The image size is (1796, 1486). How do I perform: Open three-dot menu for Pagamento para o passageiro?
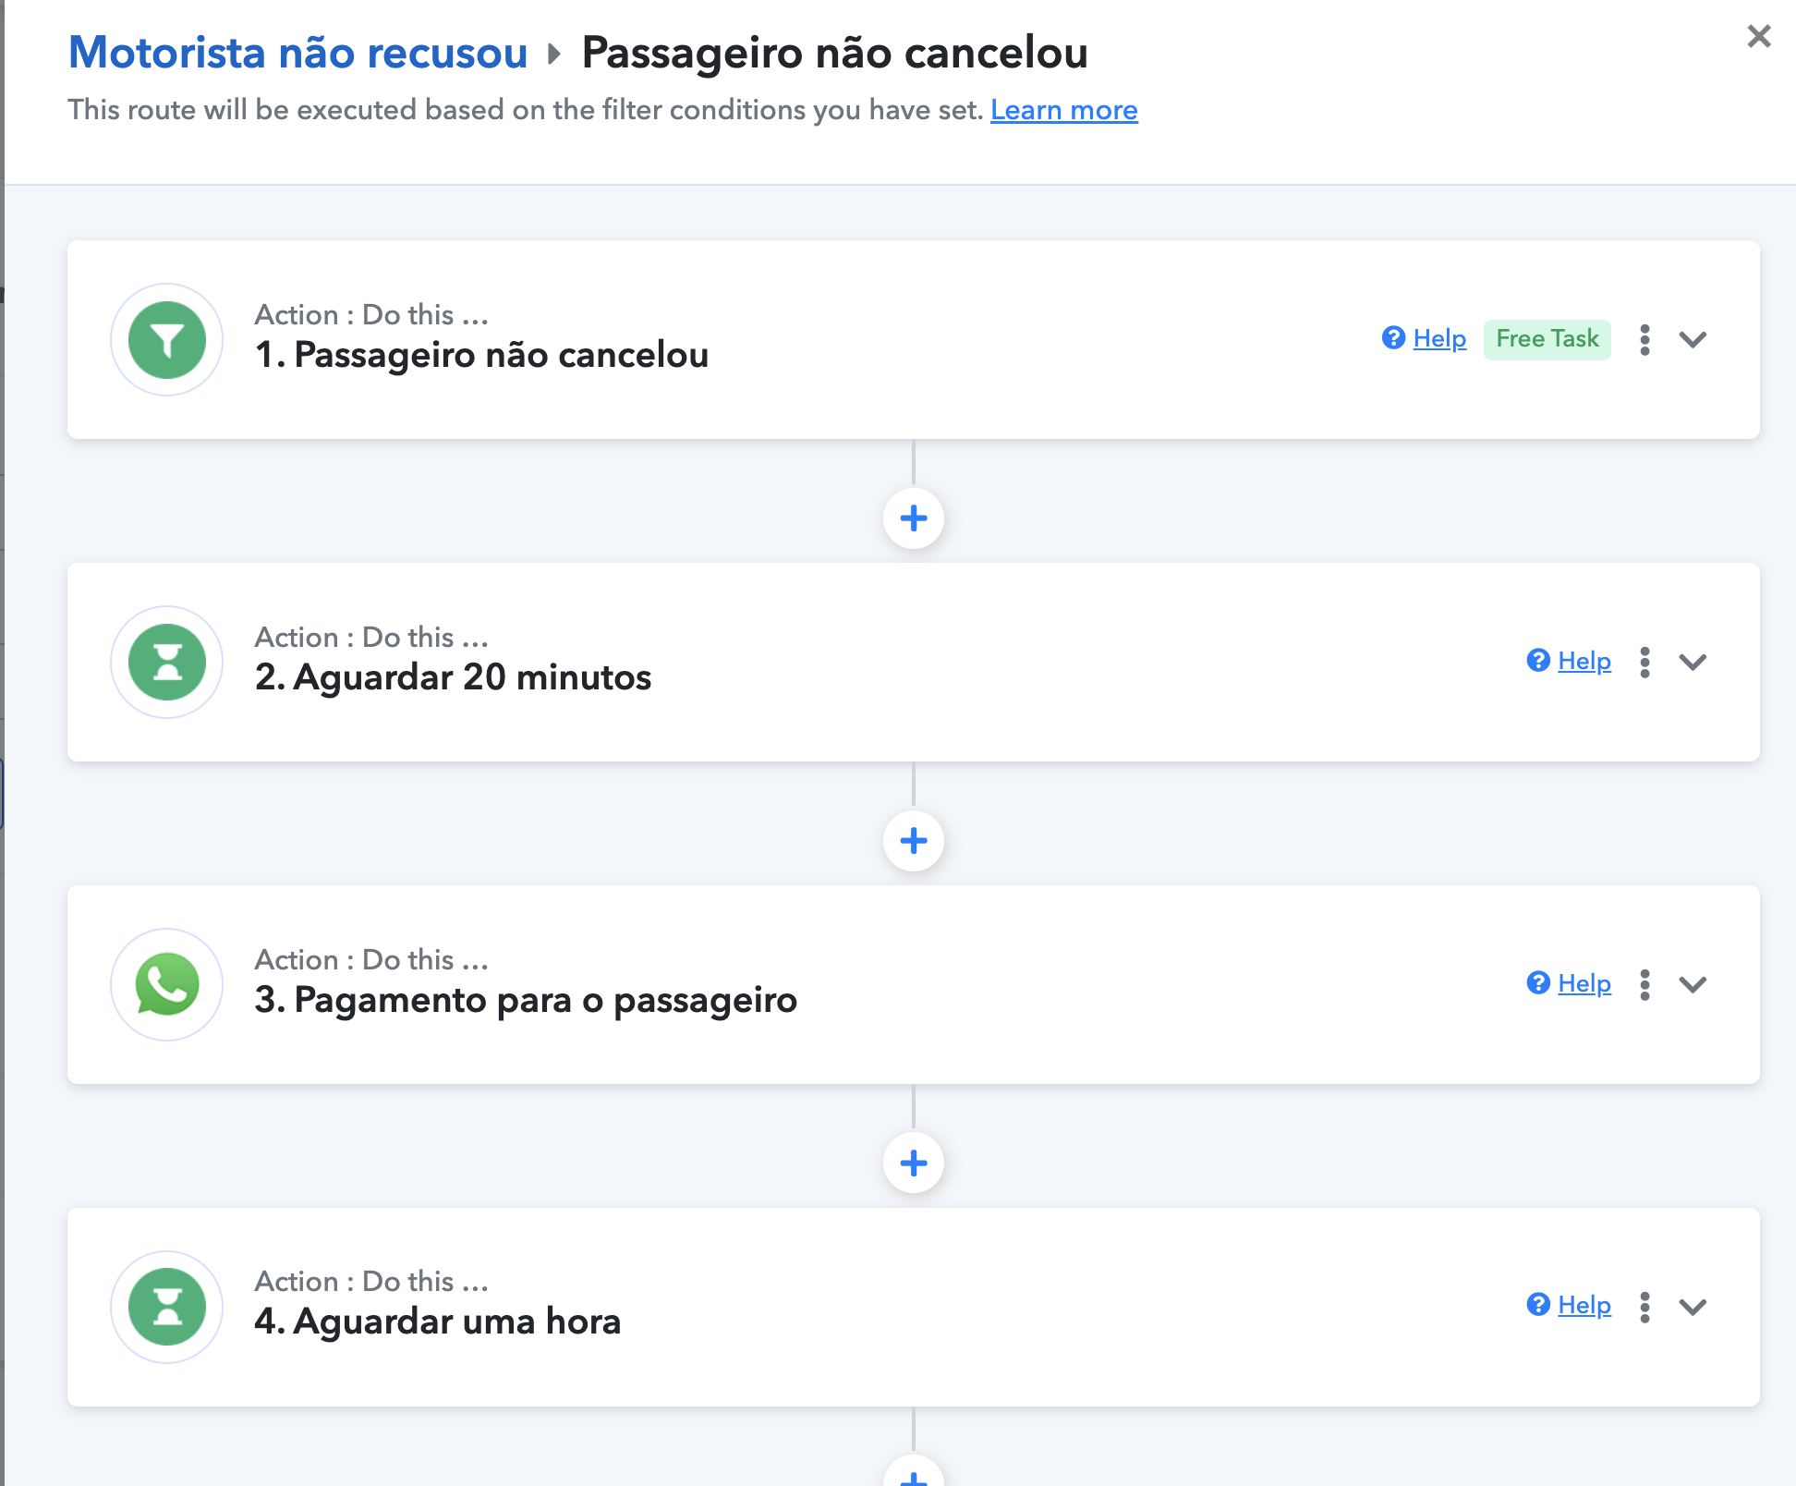pyautogui.click(x=1645, y=985)
